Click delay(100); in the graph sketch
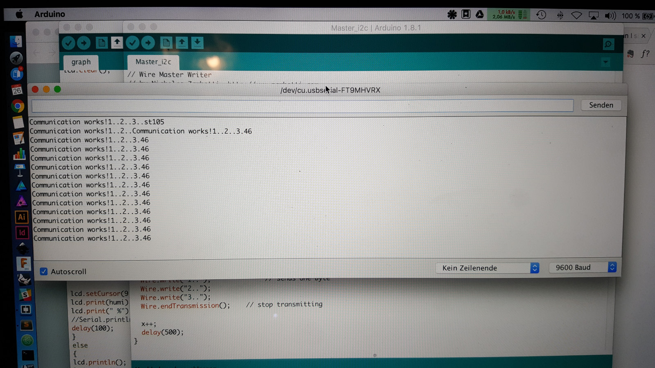The image size is (655, 368). [x=93, y=328]
